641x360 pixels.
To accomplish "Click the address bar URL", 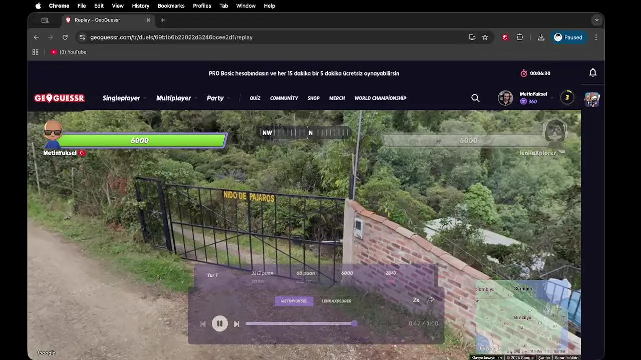I will (x=171, y=37).
